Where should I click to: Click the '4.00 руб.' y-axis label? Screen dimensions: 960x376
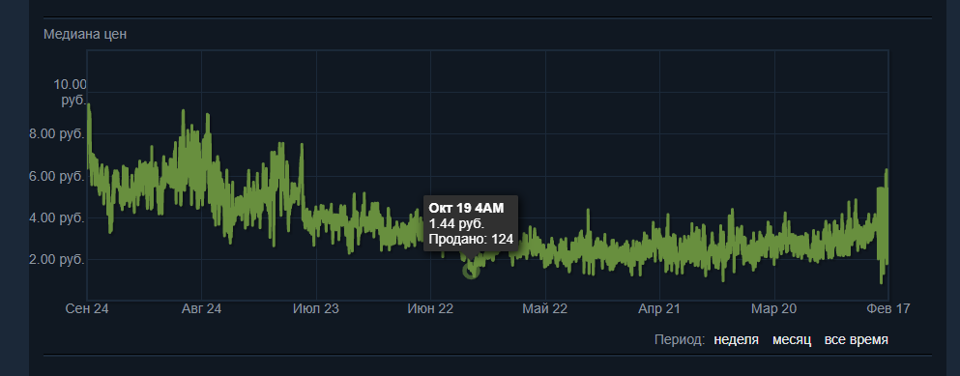click(x=56, y=218)
